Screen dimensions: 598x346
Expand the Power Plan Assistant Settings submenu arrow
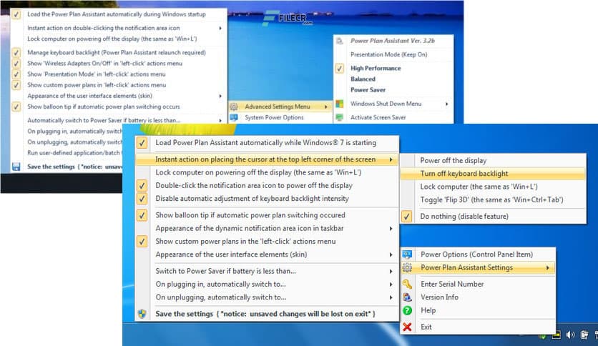click(548, 268)
